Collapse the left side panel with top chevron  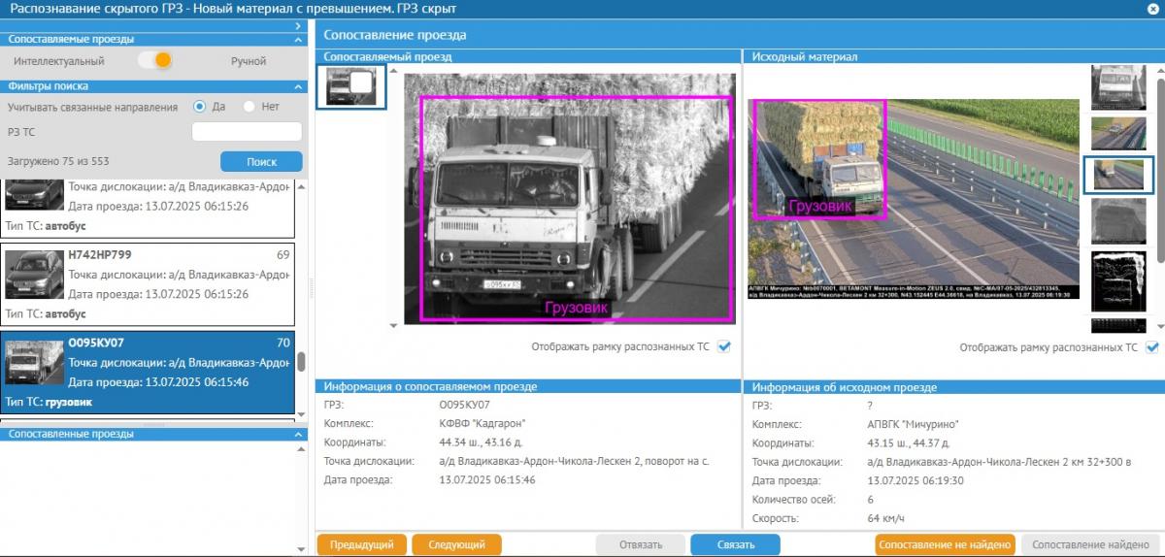tap(298, 25)
